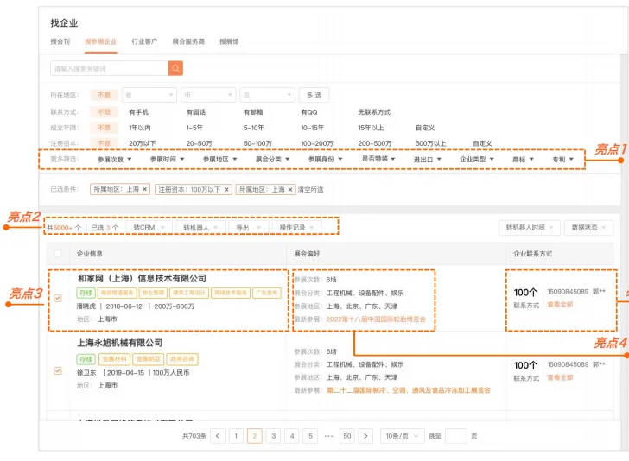Switch to the 搜展馆 tab
Screen dimensions: 629x461
click(229, 41)
